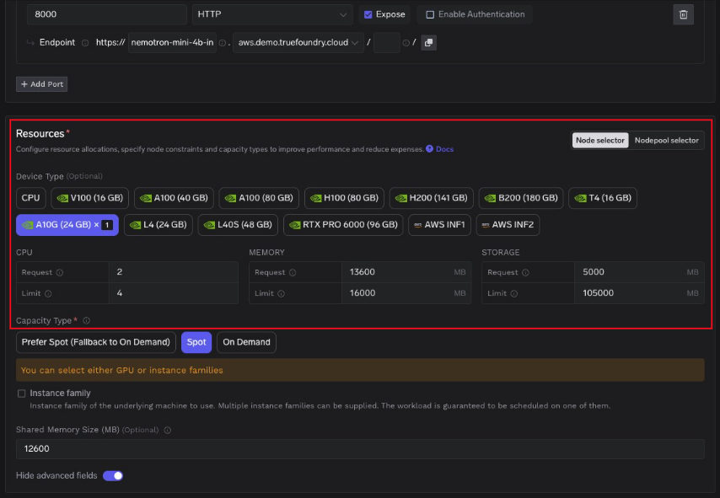Click the Add Port button
The image size is (720, 498).
(x=42, y=84)
